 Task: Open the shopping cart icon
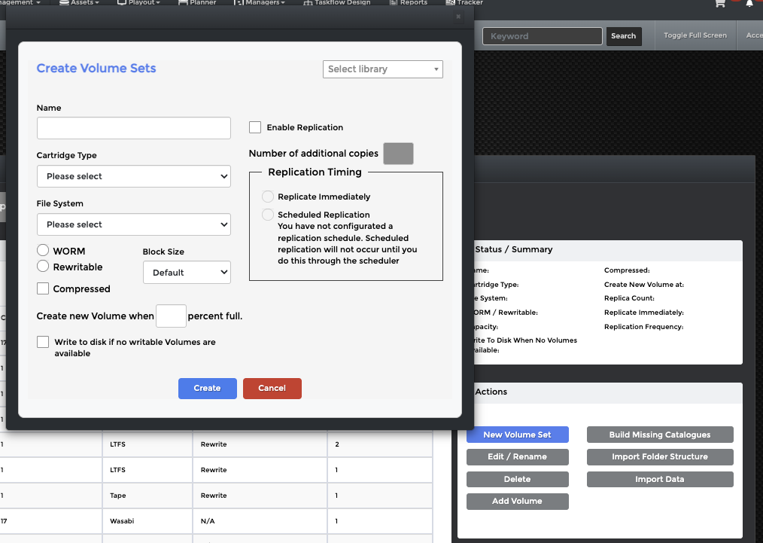click(x=720, y=3)
